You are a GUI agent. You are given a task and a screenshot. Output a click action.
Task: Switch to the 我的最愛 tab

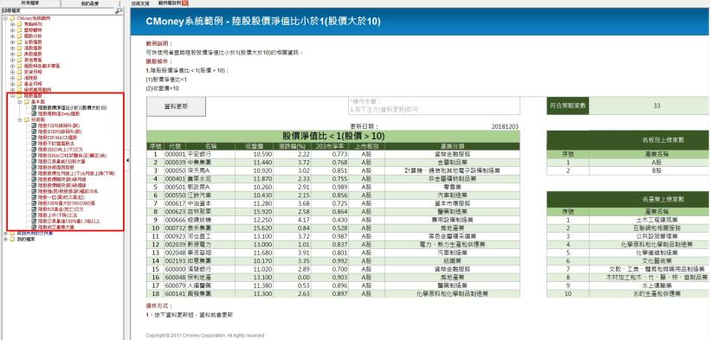click(91, 3)
